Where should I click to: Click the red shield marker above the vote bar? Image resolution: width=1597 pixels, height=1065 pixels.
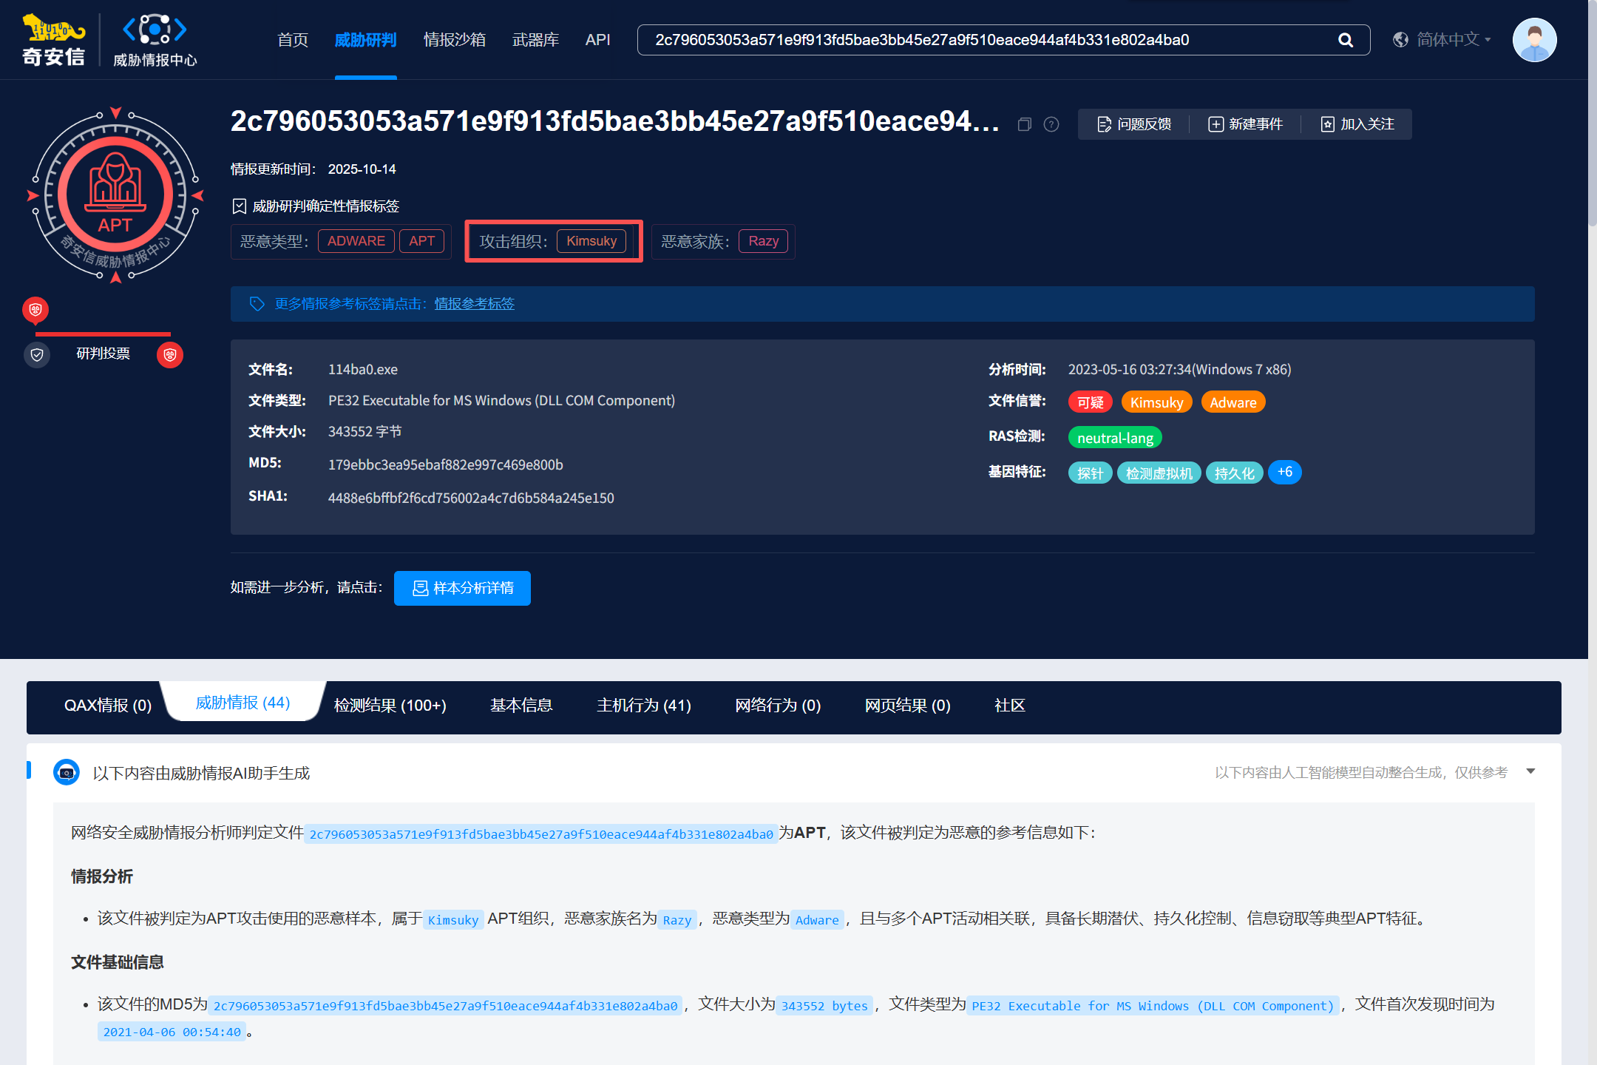[35, 309]
